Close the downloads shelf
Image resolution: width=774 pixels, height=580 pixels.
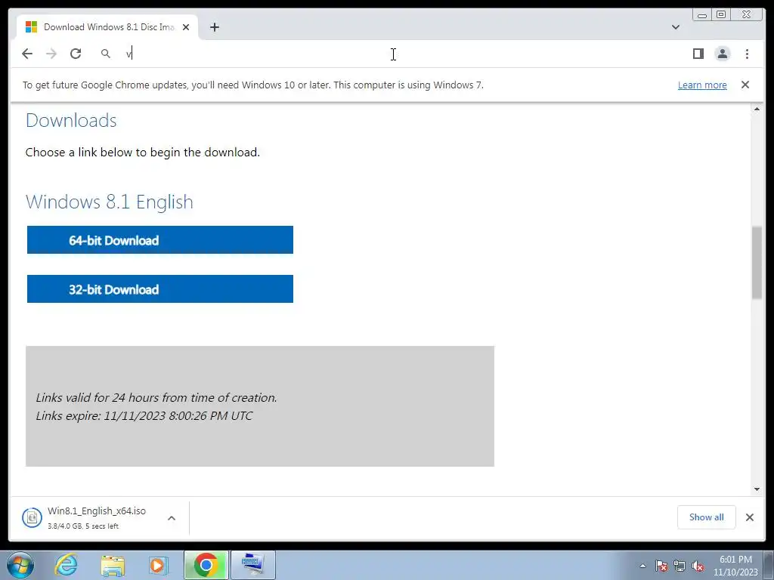(x=749, y=517)
